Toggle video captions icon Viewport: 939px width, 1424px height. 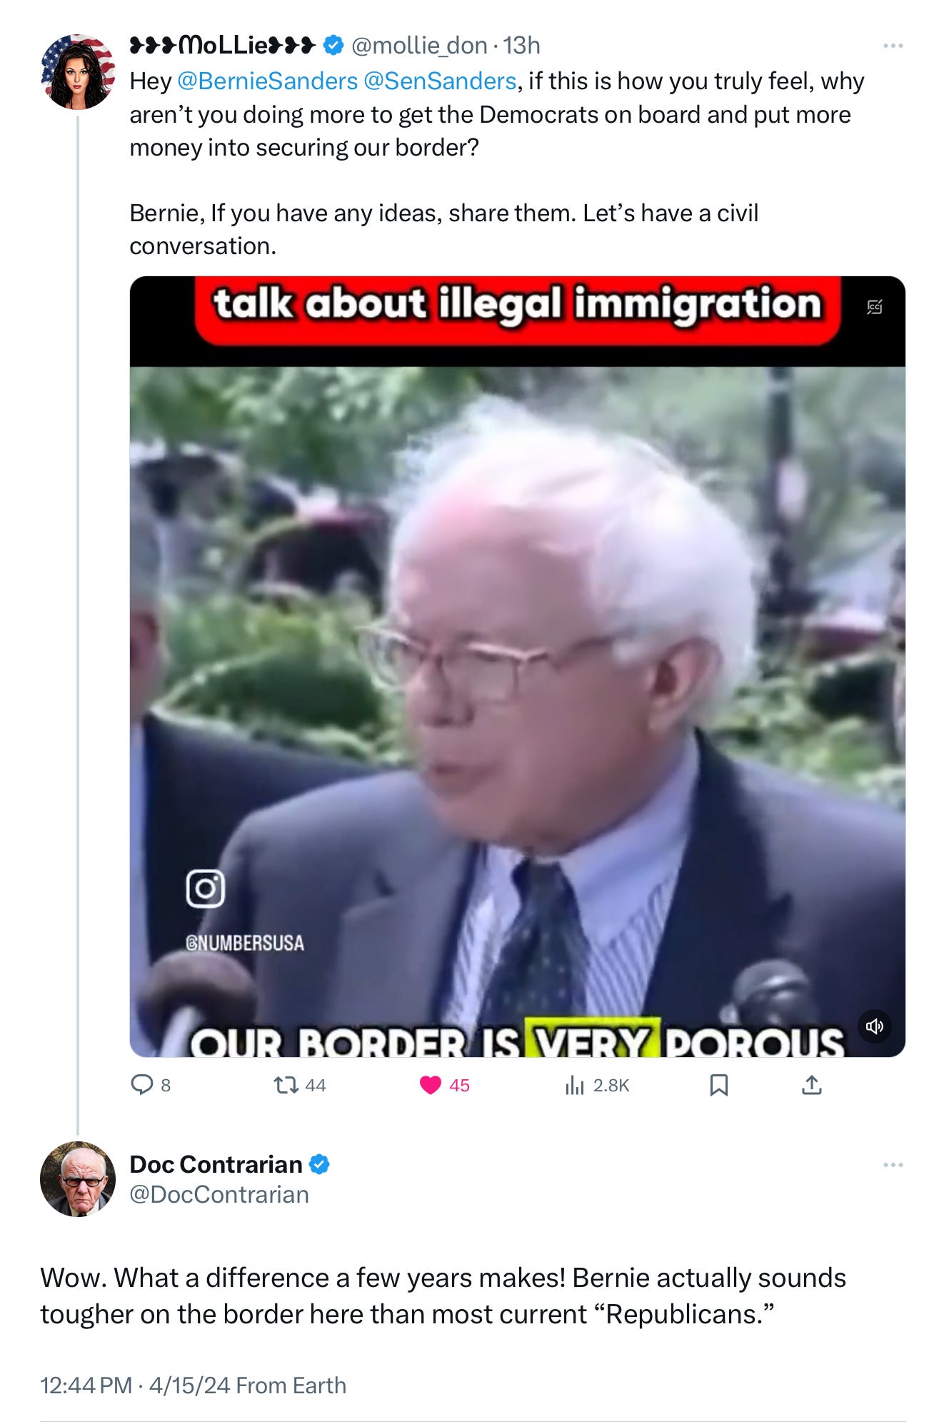[x=875, y=307]
